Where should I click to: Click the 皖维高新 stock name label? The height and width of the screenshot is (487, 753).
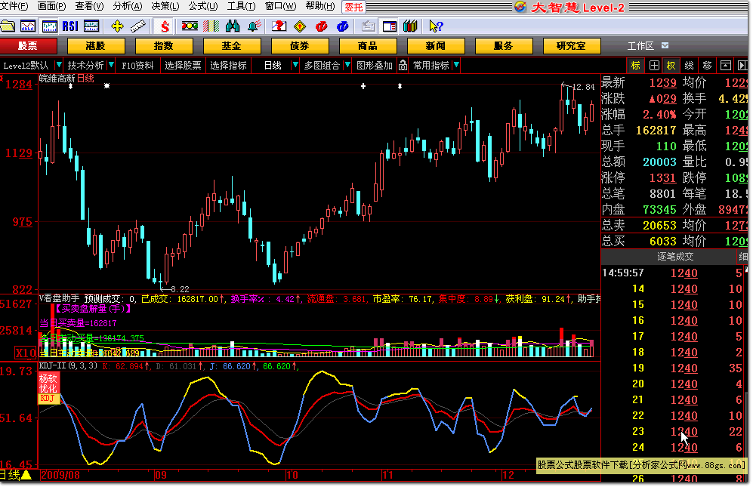point(57,79)
